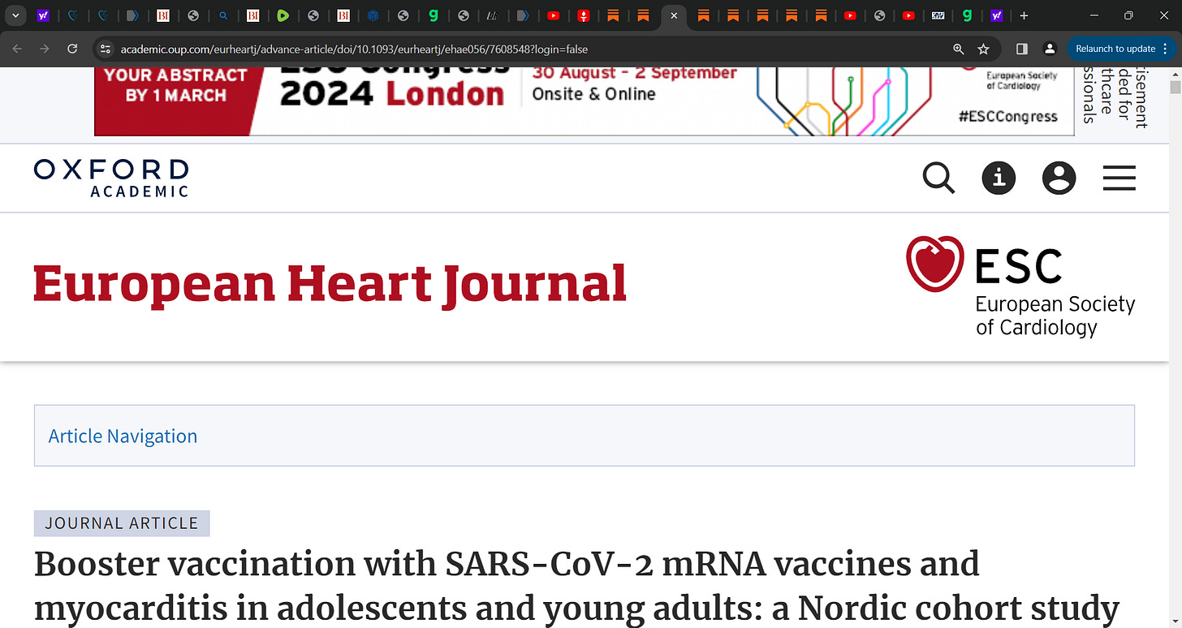Click the ESC European Society of Cardiology logo
Viewport: 1182px width, 628px height.
(x=1020, y=286)
